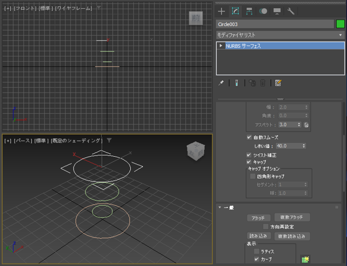The width and height of the screenshot is (347, 266).
Task: Click the 読み込み button
Action: 259,236
